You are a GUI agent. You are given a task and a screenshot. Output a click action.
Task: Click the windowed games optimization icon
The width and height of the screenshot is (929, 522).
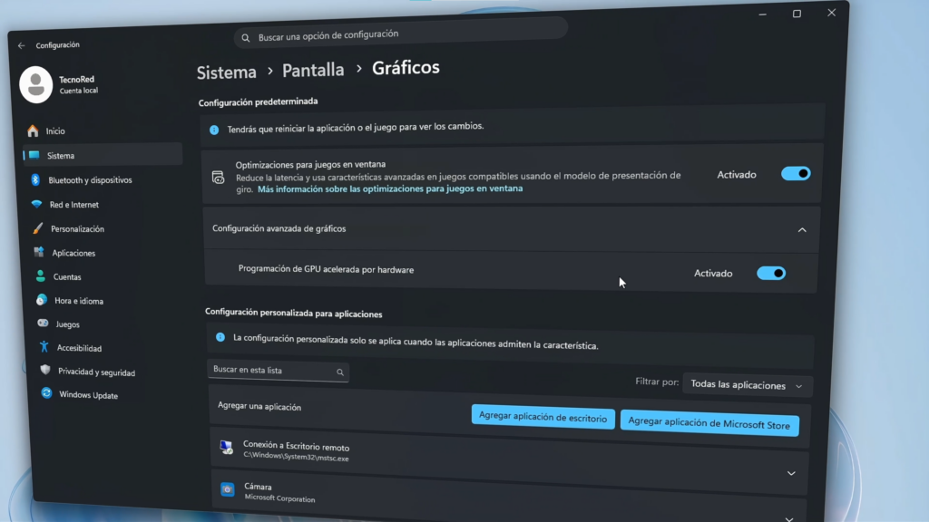(218, 177)
